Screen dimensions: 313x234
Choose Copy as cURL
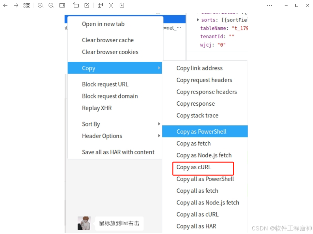[x=194, y=167]
